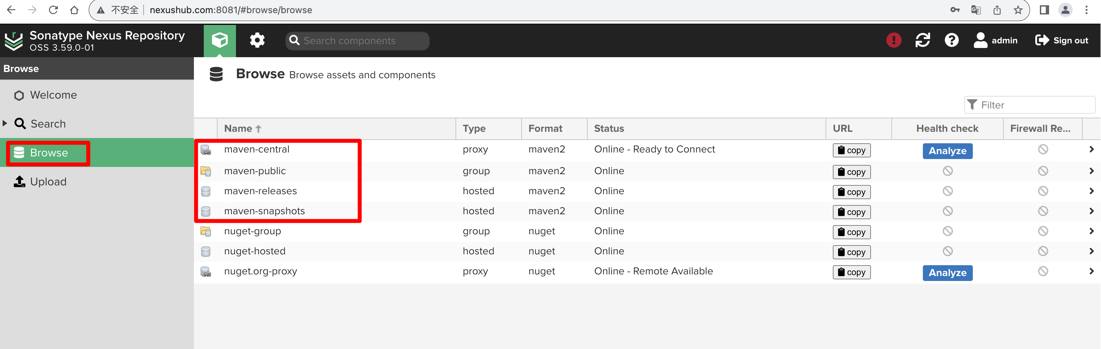The width and height of the screenshot is (1101, 349).
Task: Copy the URL of maven-releases
Action: [852, 192]
